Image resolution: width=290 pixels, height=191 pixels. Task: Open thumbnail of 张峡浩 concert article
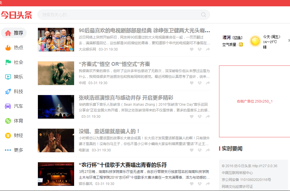(56, 107)
